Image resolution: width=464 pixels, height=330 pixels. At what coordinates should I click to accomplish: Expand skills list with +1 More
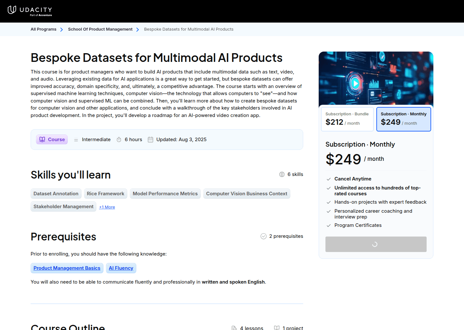coord(107,207)
